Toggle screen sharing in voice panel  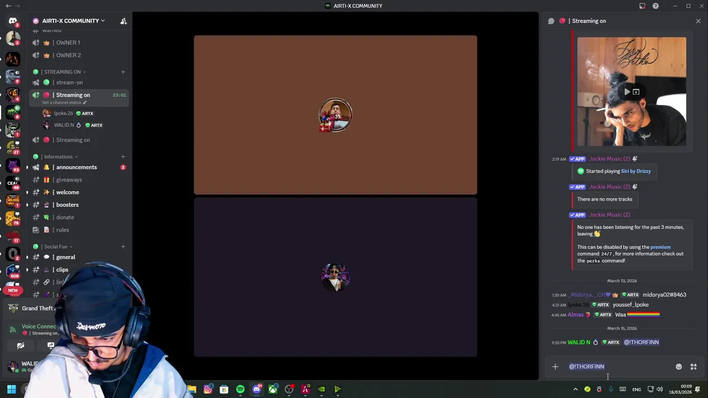point(50,345)
